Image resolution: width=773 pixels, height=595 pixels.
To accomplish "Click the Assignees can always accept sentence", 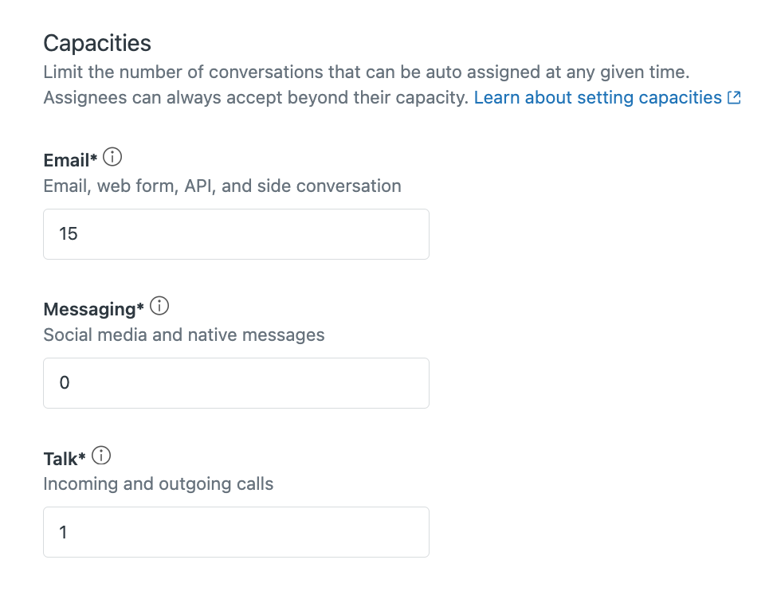I will click(x=255, y=98).
